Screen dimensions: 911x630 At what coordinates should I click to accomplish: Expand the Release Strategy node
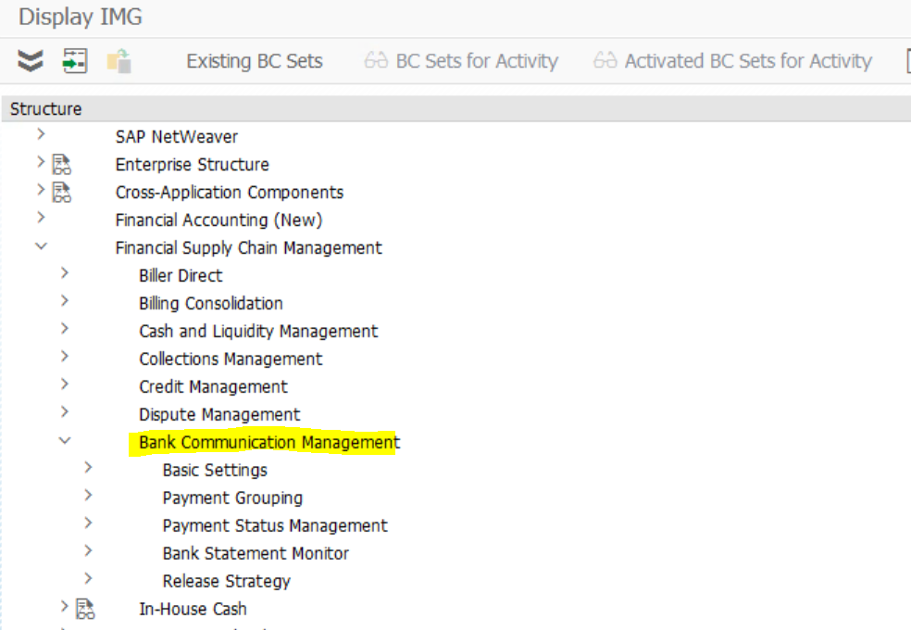pyautogui.click(x=89, y=580)
